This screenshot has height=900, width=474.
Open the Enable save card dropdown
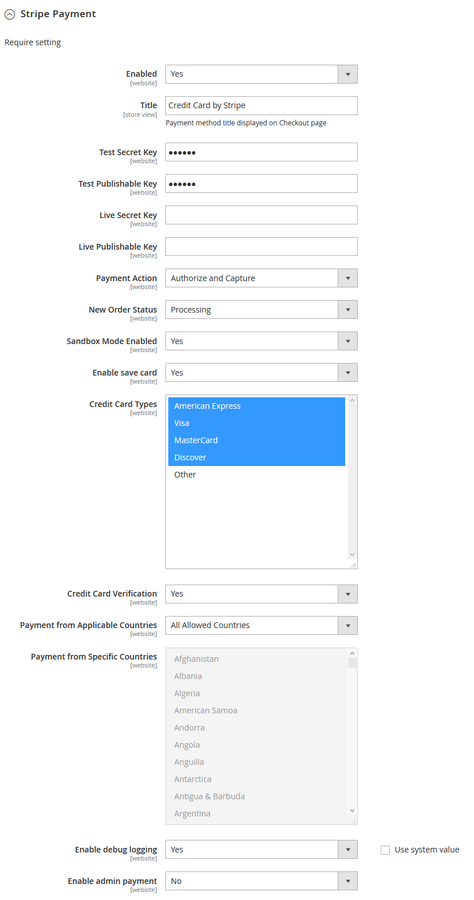click(262, 373)
